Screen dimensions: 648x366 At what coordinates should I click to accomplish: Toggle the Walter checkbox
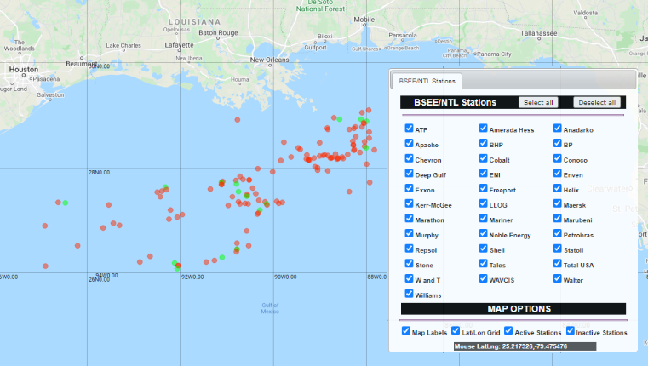(558, 278)
